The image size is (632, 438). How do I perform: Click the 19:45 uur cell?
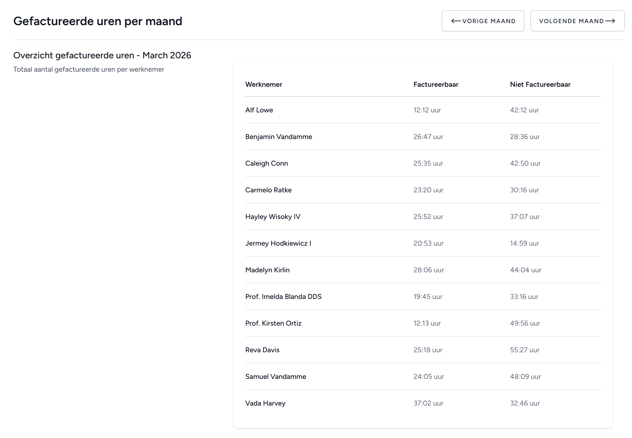(x=428, y=296)
